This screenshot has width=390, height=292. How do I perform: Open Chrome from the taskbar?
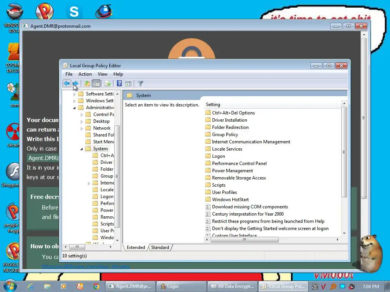(x=96, y=286)
